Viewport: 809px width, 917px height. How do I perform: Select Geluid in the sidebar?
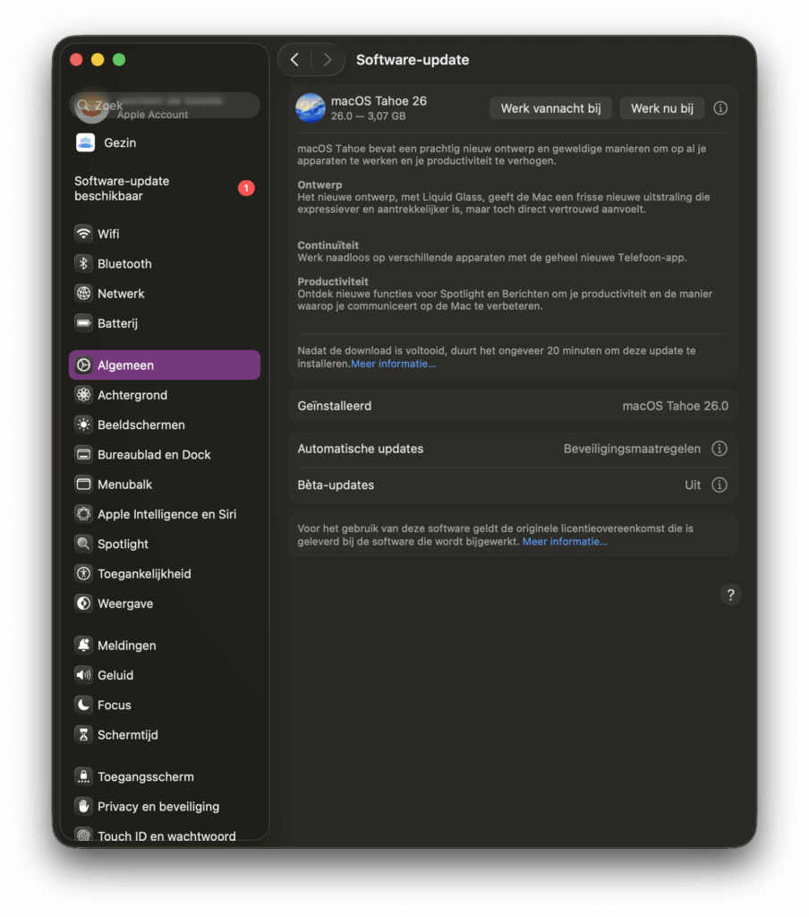click(165, 675)
